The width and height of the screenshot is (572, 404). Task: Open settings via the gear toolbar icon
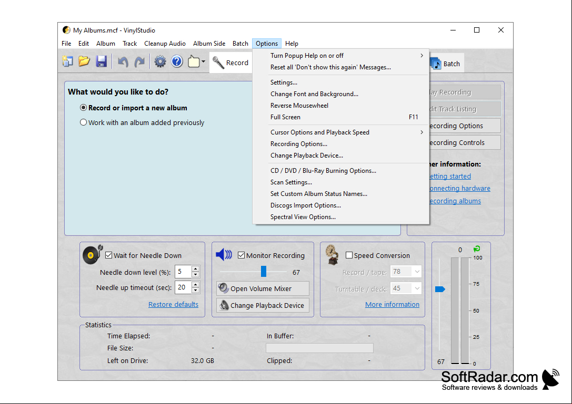point(160,61)
